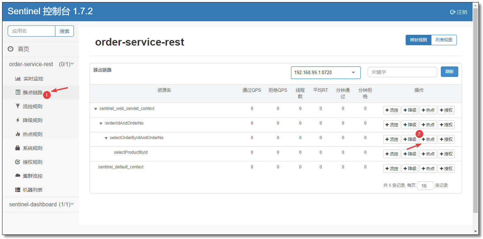This screenshot has height=239, width=483.
Task: Click the page's vertical scrollbar
Action: click(x=475, y=111)
